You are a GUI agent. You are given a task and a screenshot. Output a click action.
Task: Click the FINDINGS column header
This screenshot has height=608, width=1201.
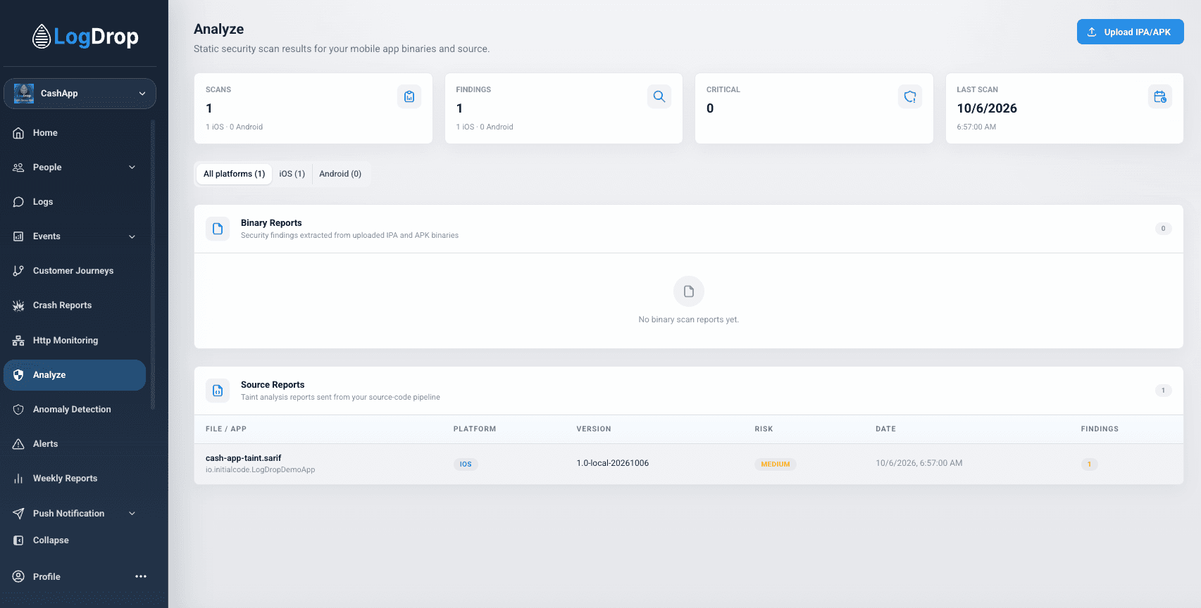(x=1100, y=429)
